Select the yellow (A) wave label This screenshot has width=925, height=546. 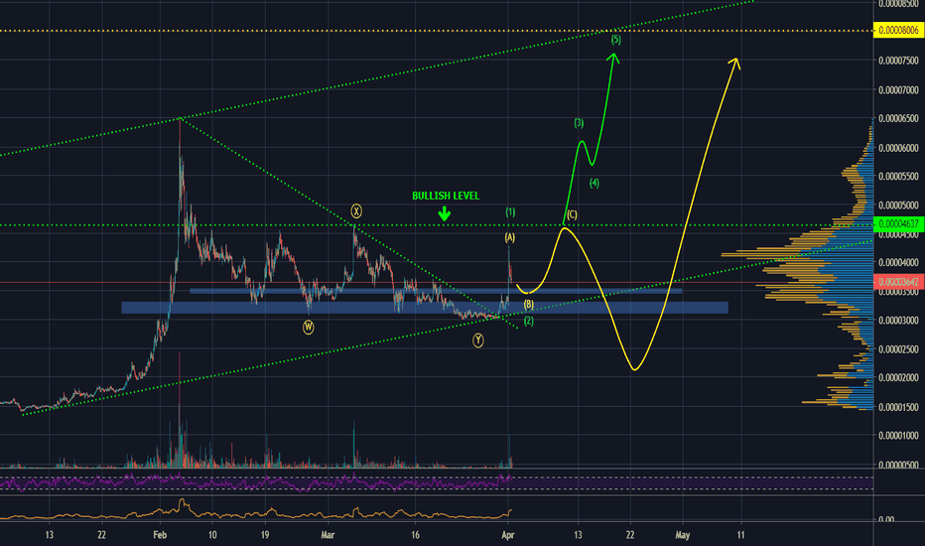pyautogui.click(x=510, y=237)
